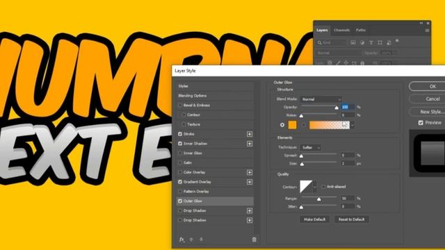Toggle layer filtering switch in Layers panel

[397, 41]
